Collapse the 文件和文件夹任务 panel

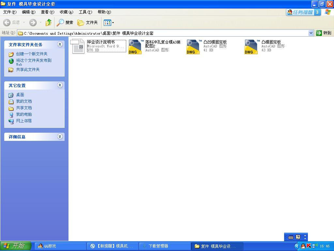coord(60,44)
